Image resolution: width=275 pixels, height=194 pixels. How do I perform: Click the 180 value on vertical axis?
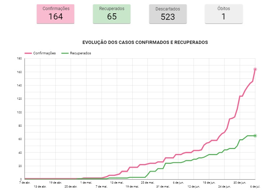[19, 58]
